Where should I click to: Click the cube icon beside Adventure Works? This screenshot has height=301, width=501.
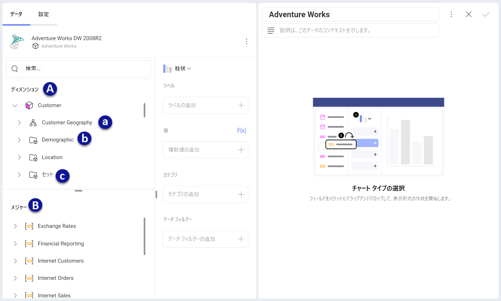(36, 46)
